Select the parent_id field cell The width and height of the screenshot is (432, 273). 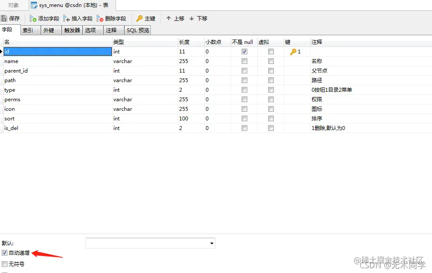(x=58, y=71)
